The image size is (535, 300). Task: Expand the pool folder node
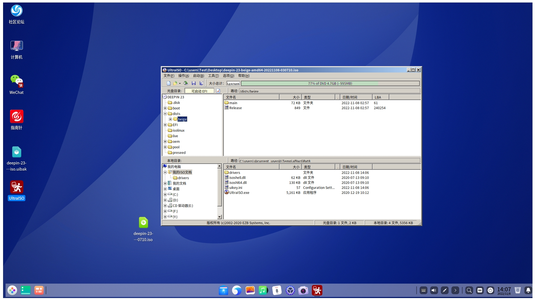click(x=165, y=147)
